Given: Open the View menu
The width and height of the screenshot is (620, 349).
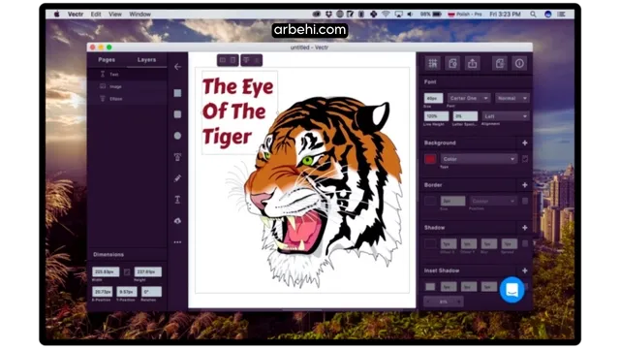Looking at the screenshot, I should tap(115, 15).
